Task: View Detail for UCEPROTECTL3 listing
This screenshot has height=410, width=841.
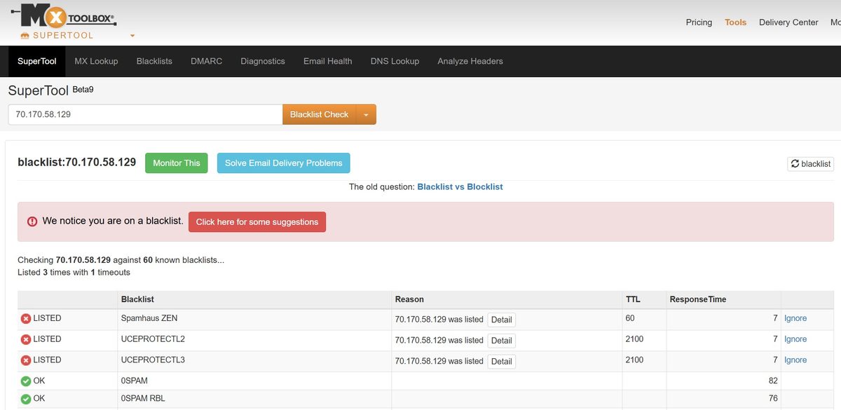Action: click(x=501, y=362)
